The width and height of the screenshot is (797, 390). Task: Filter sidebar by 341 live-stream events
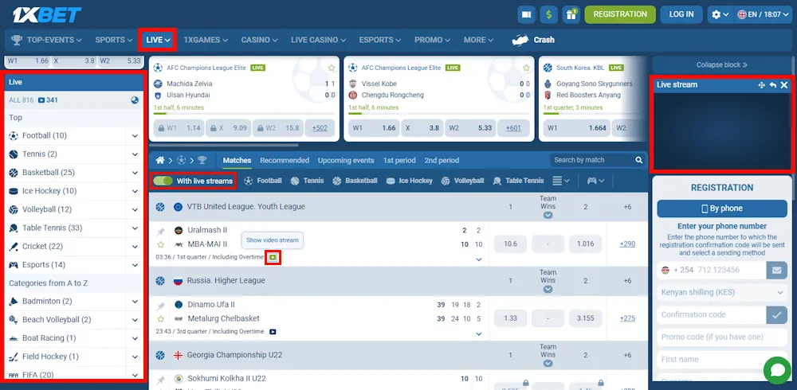48,100
